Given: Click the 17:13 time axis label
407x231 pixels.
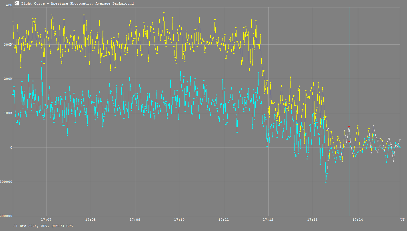Looking at the screenshot, I should coord(312,220).
